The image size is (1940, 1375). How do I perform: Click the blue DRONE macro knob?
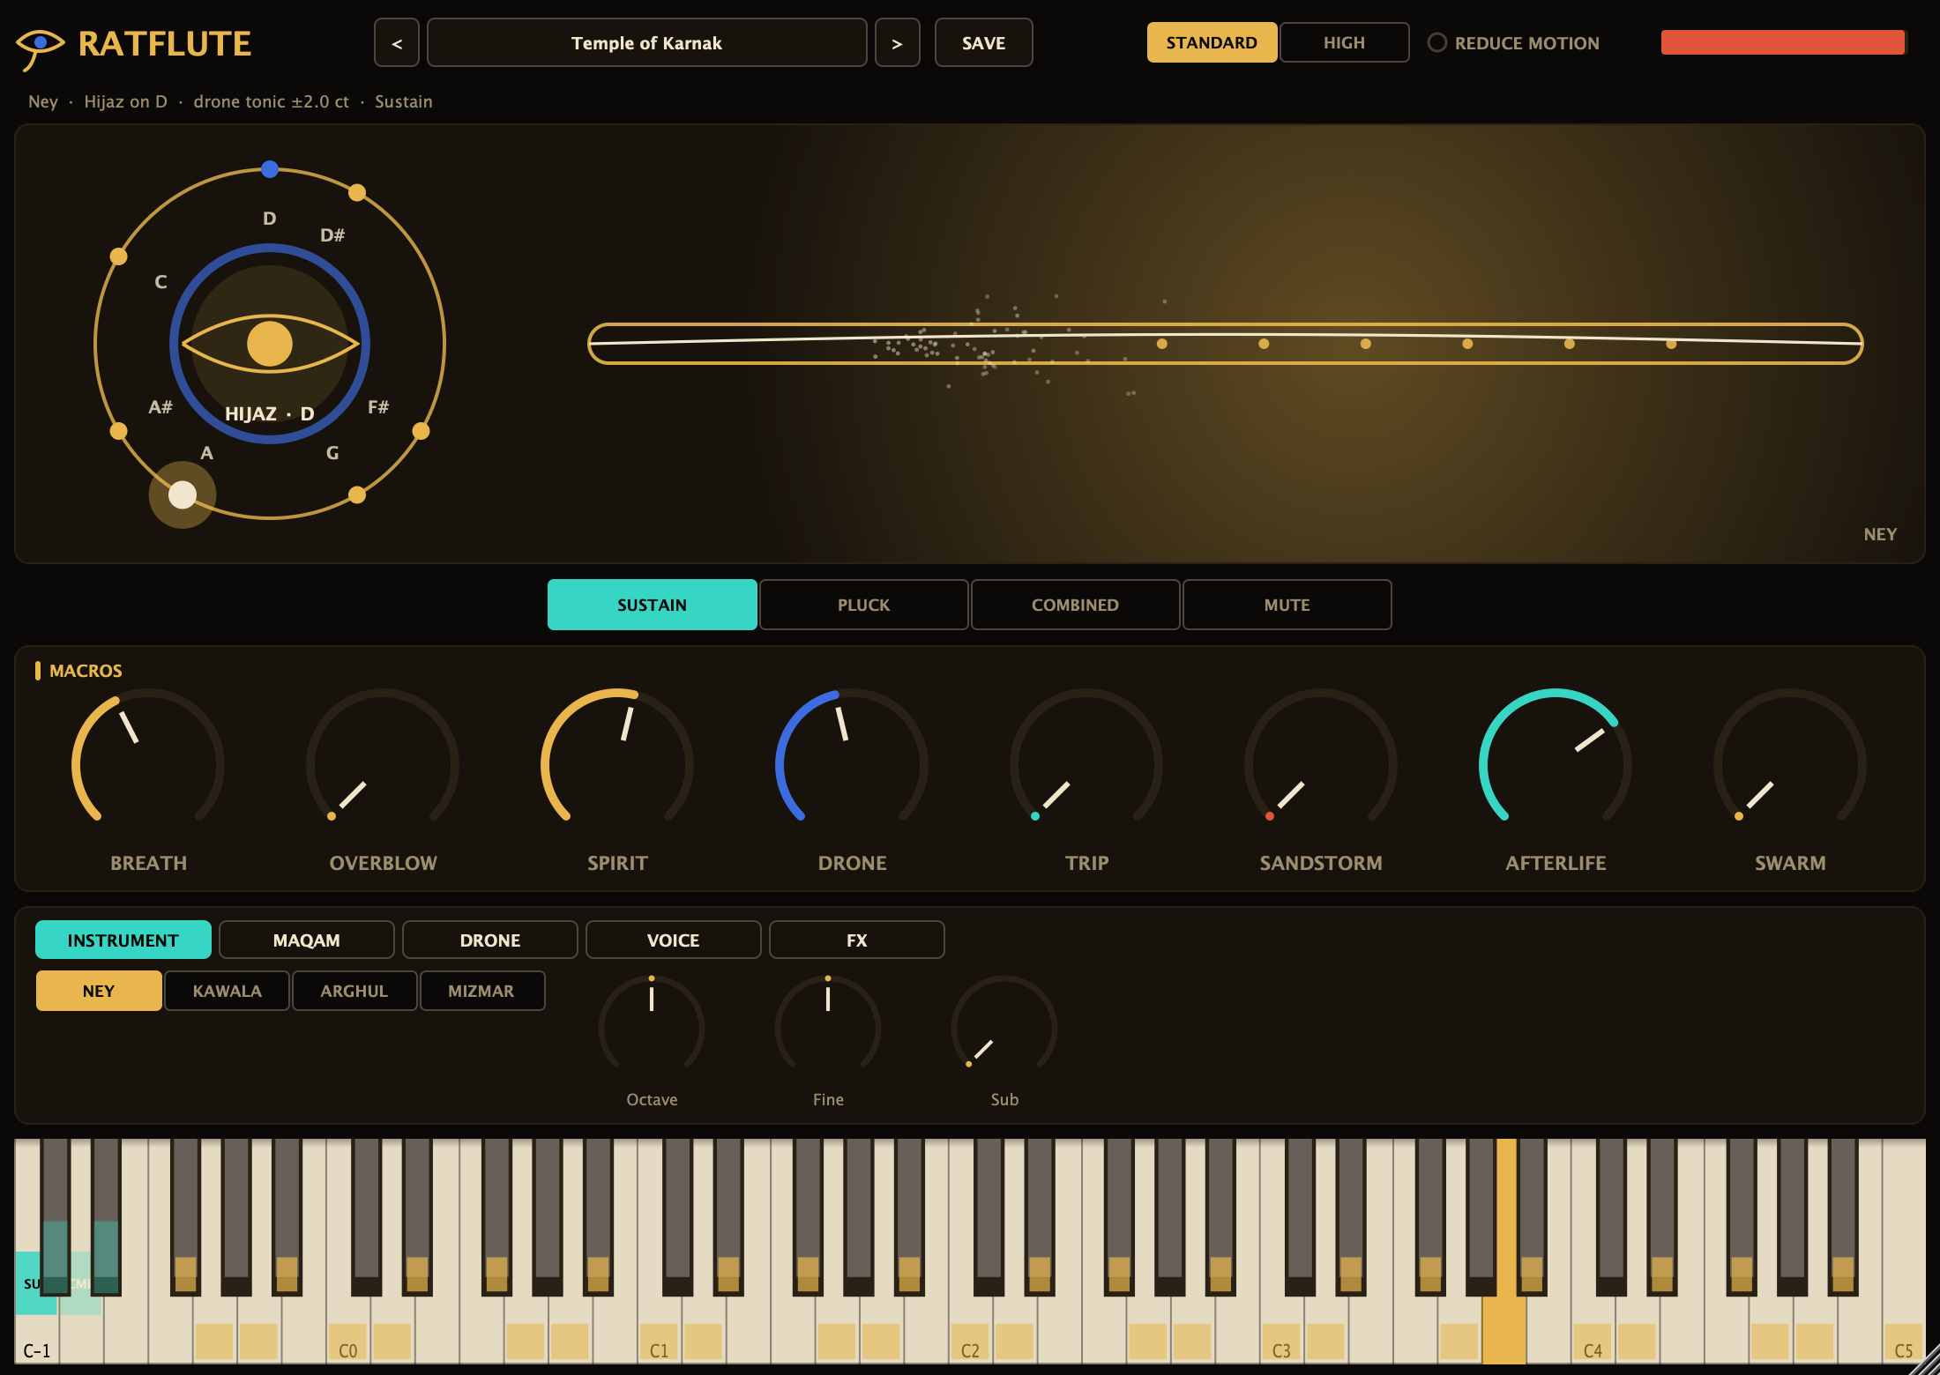point(852,765)
